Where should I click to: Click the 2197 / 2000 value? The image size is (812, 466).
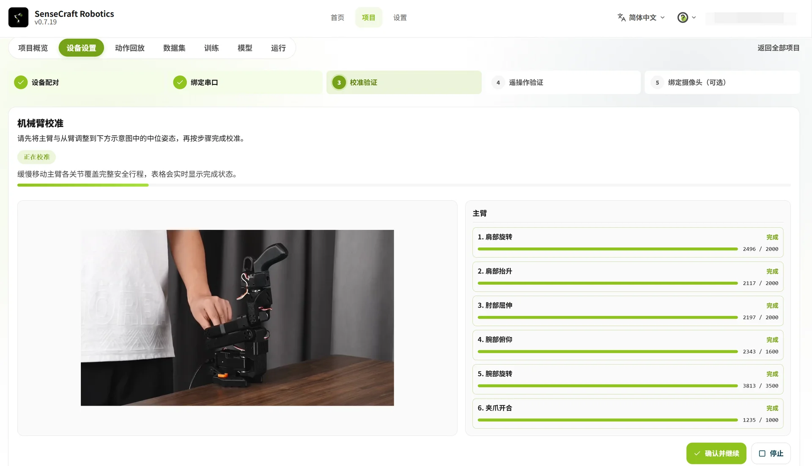tap(760, 317)
